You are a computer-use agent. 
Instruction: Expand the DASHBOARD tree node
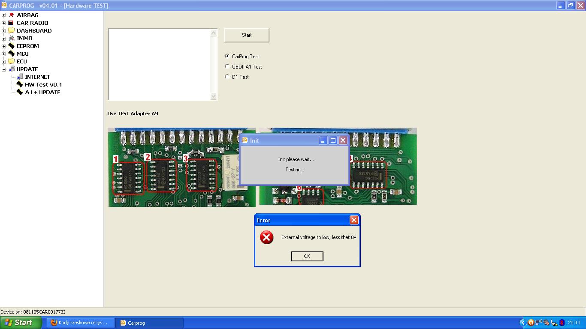(x=3, y=30)
